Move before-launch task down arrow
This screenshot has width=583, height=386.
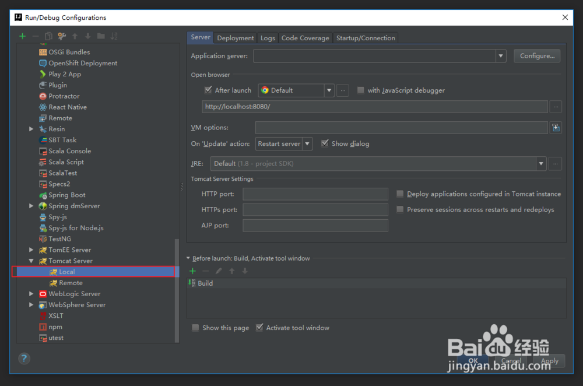tap(245, 271)
